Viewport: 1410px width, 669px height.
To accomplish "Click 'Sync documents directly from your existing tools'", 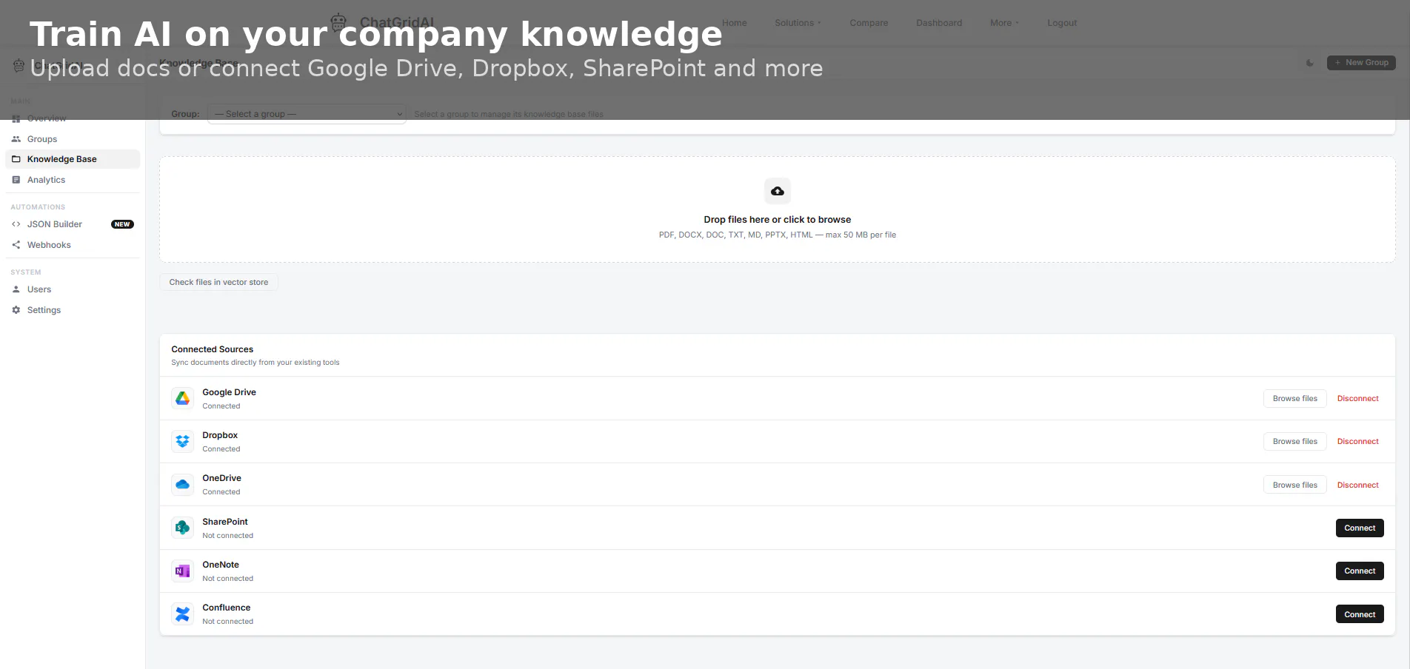I will pos(255,363).
